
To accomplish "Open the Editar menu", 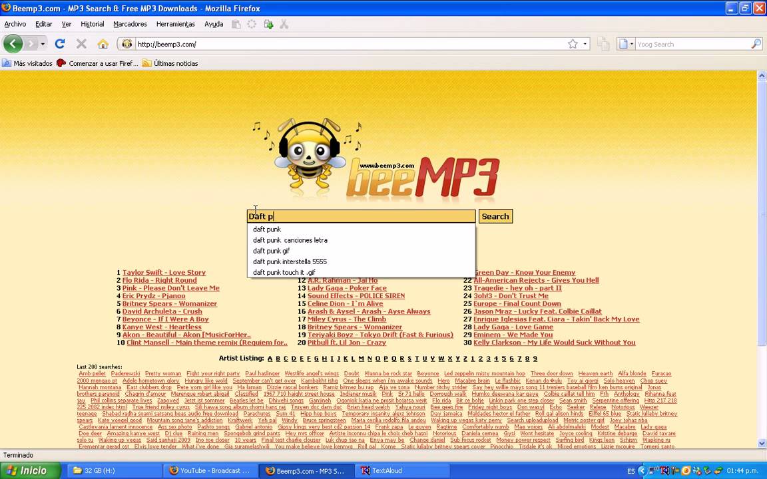I will coord(43,24).
